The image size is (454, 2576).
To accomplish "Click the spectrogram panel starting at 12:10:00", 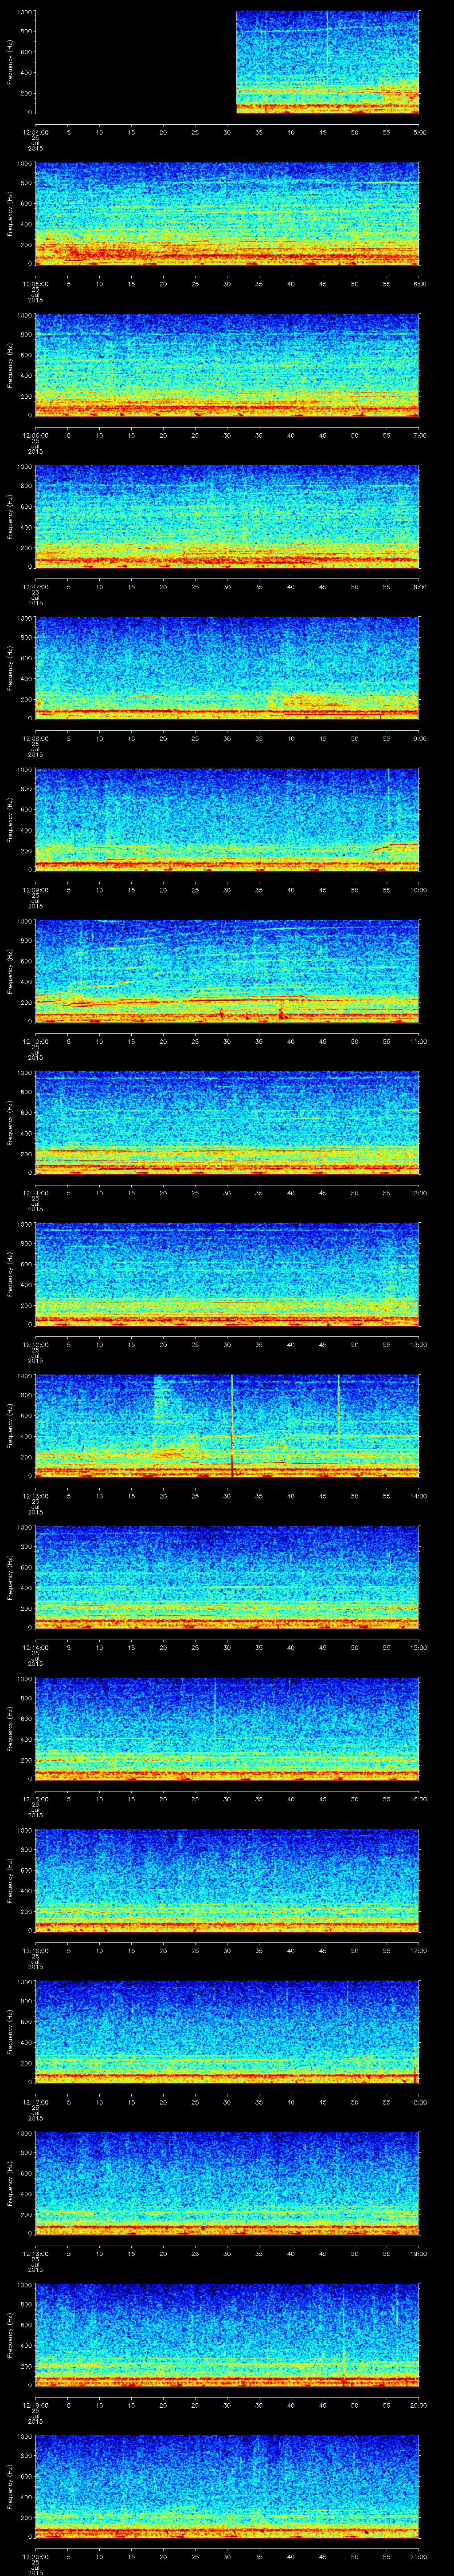I will [227, 971].
